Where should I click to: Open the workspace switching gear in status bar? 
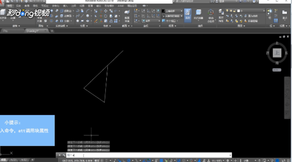[x=228, y=160]
